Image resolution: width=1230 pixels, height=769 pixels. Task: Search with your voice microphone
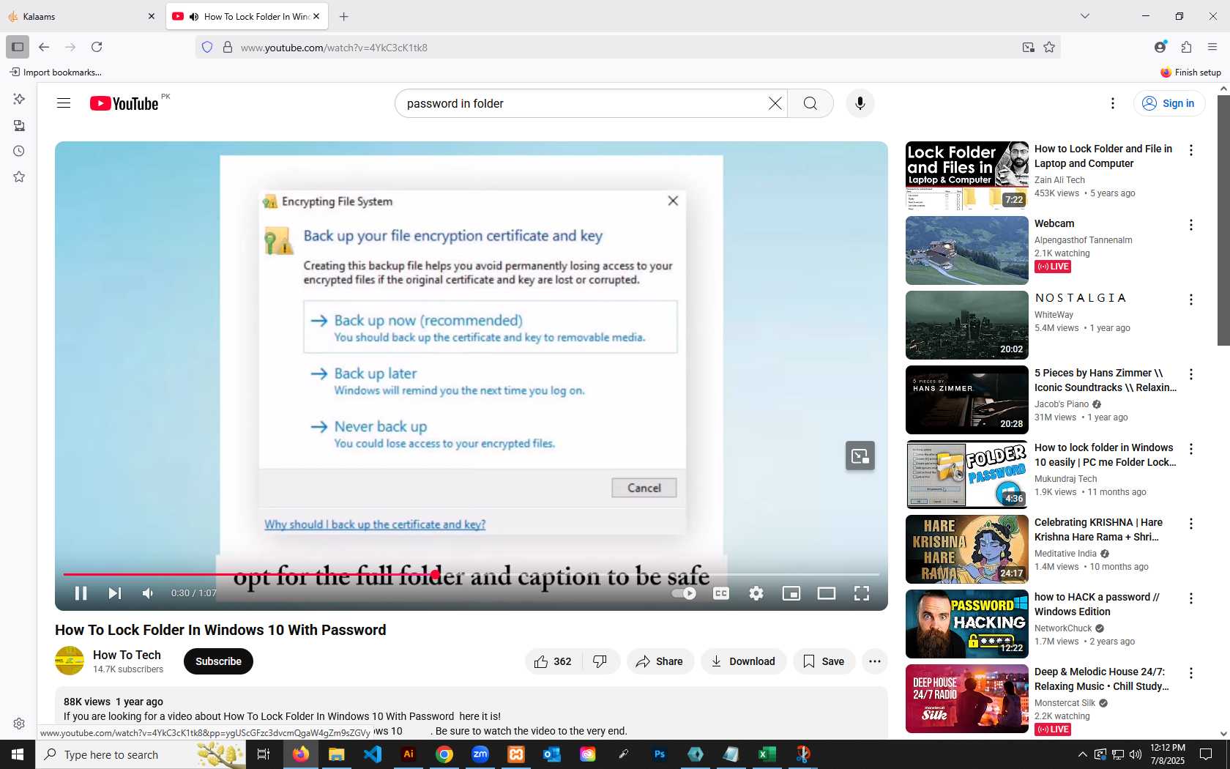860,103
